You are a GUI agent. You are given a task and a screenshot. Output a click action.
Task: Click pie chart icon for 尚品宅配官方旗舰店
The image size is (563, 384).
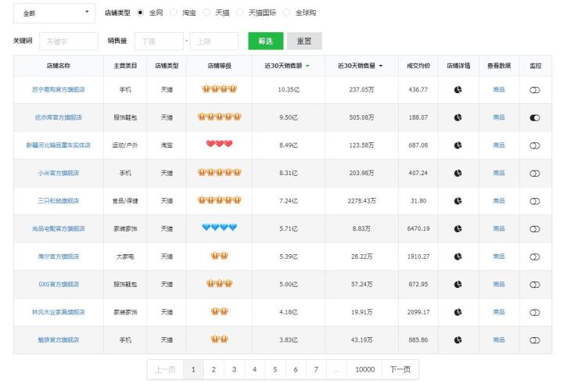[x=457, y=228]
